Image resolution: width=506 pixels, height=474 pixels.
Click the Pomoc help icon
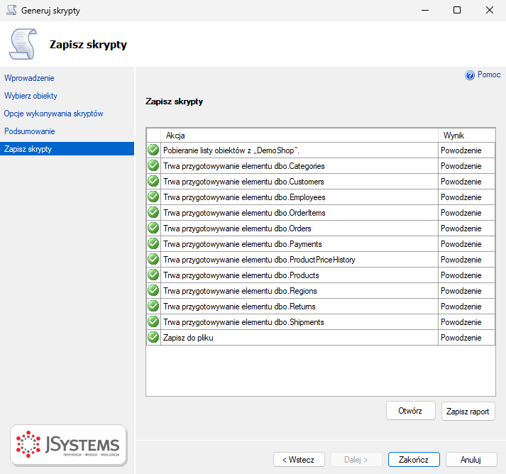coord(470,75)
